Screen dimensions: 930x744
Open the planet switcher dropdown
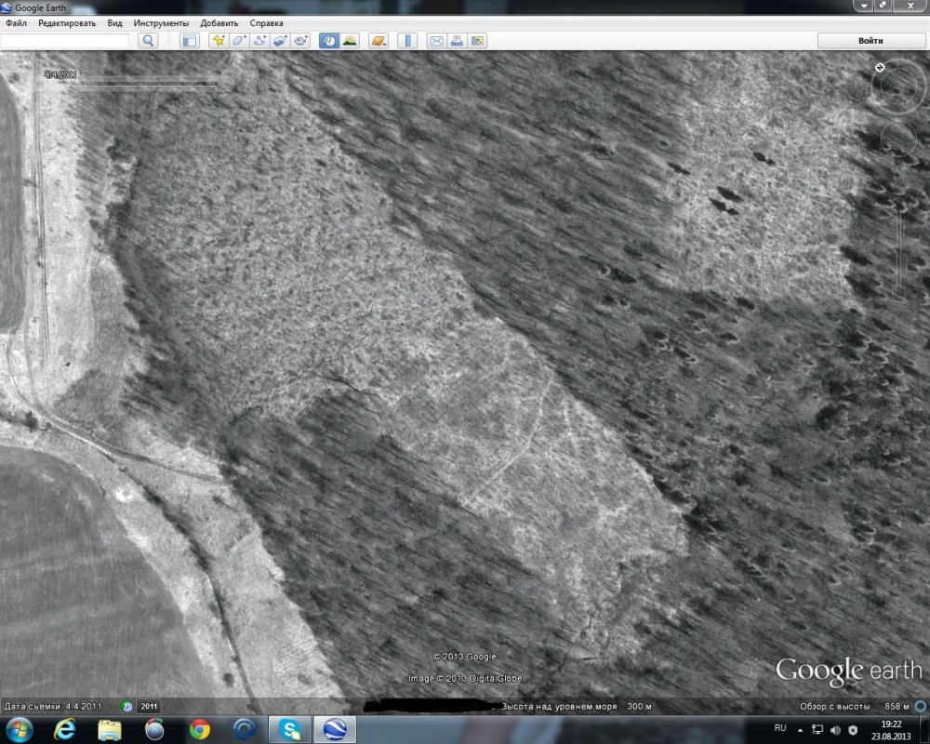click(378, 41)
